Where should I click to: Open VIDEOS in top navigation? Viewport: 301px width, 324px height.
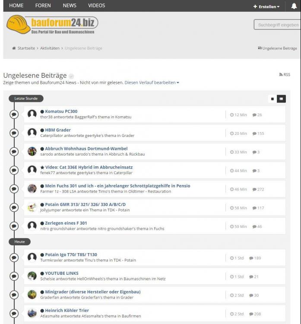pyautogui.click(x=96, y=6)
